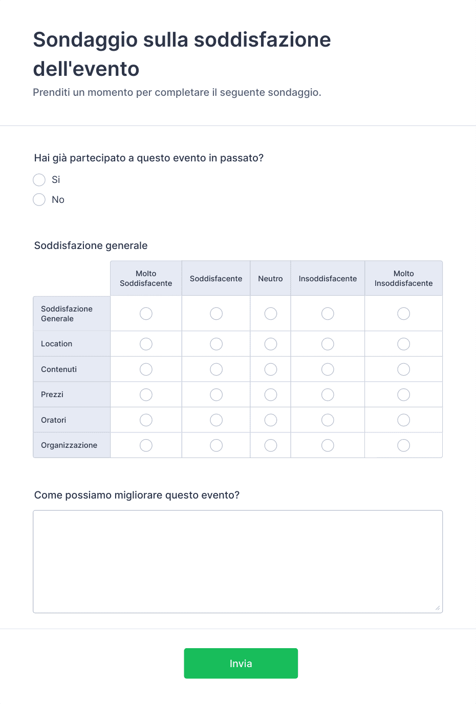Rate Organizzazione as Molto Insoddisfacente
This screenshot has width=476, height=704.
404,446
